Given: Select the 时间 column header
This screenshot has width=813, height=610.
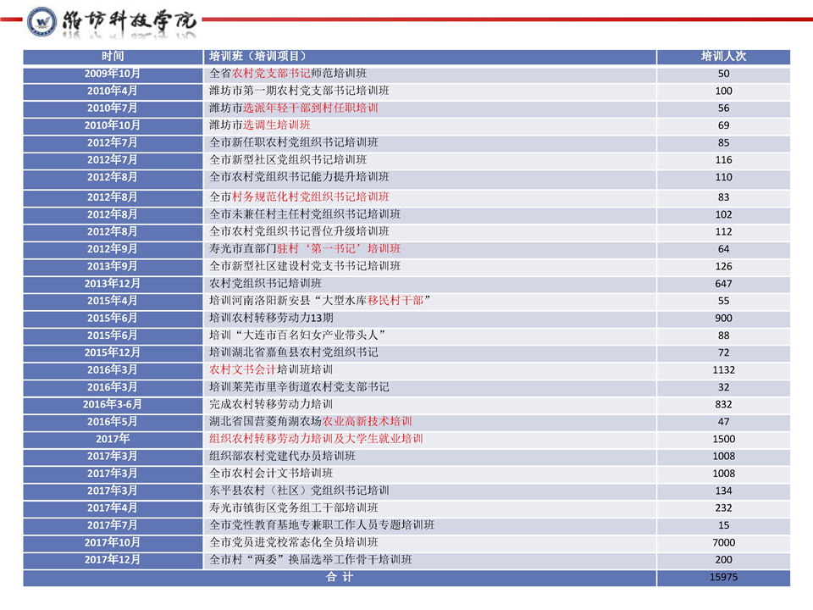Looking at the screenshot, I should click(x=113, y=56).
